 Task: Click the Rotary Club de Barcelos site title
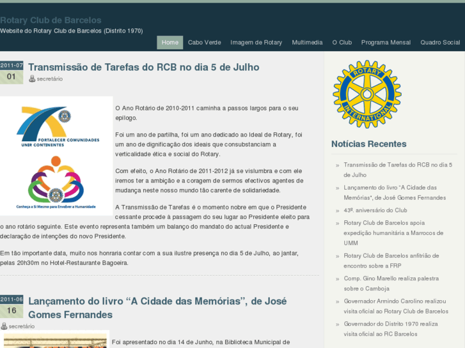[51, 20]
